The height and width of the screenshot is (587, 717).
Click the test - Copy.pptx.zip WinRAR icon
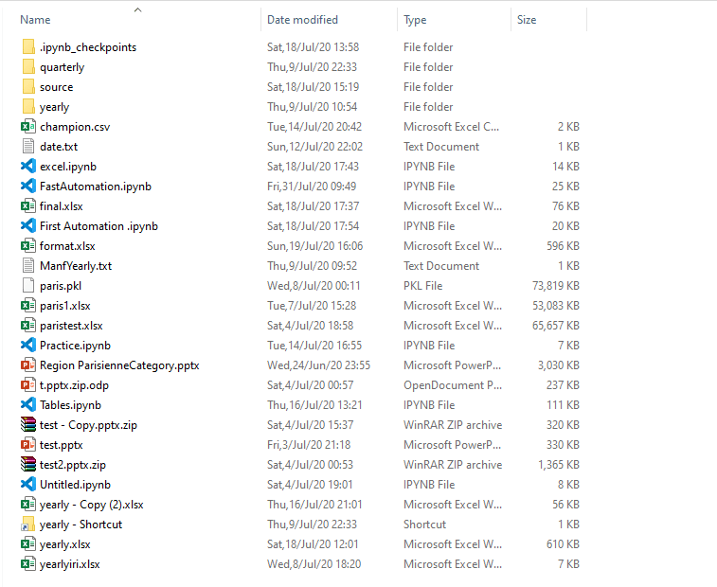point(28,425)
